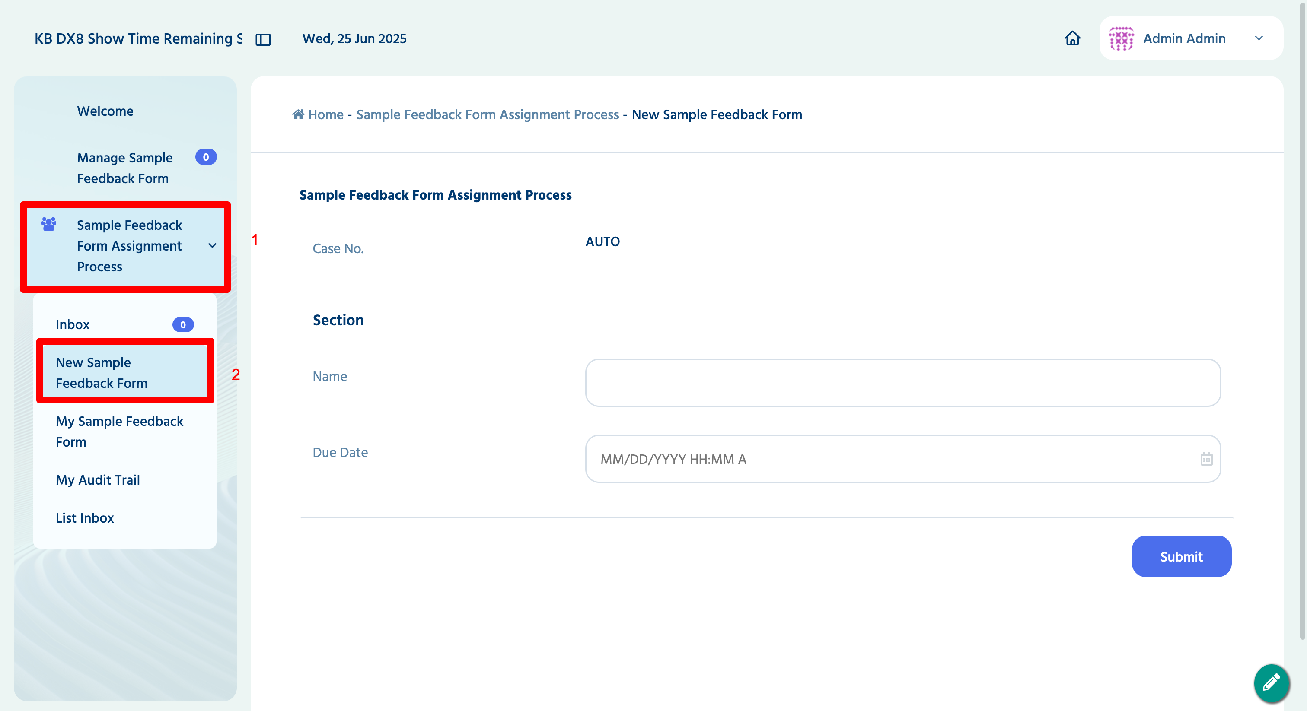Open the Inbox submenu item

click(x=124, y=324)
